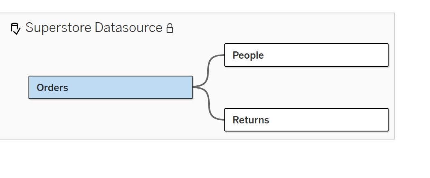Screen dimensions: 430x178
Task: Click empty canvas space left of Orders table
Action: click(x=14, y=87)
